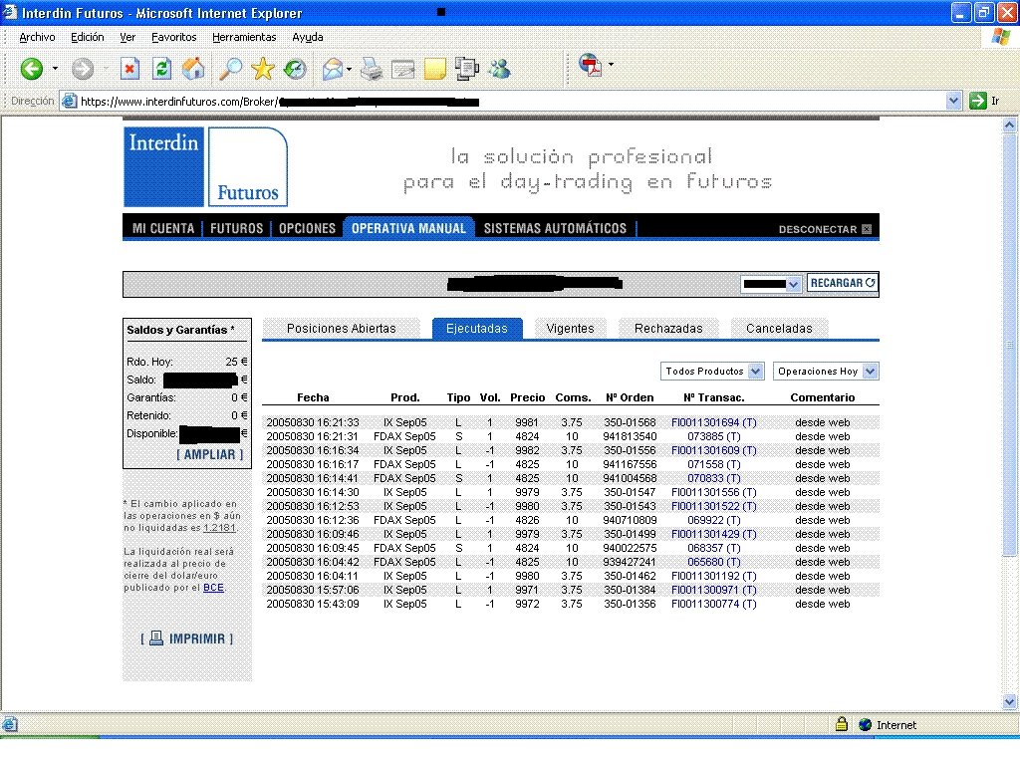Open the Favoritos menu
The height and width of the screenshot is (765, 1020).
[173, 37]
